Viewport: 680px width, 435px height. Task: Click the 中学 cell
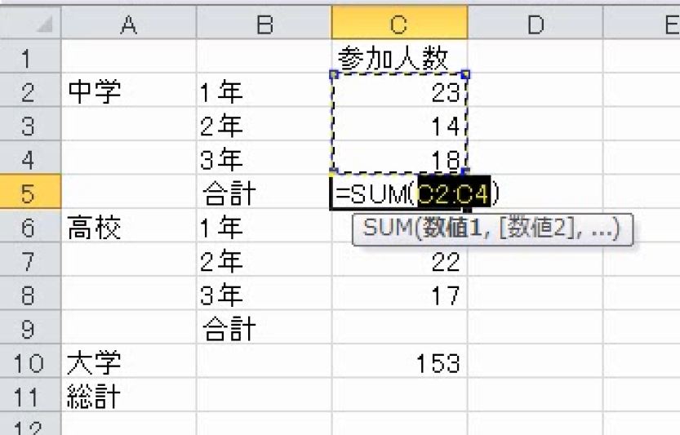pos(129,91)
